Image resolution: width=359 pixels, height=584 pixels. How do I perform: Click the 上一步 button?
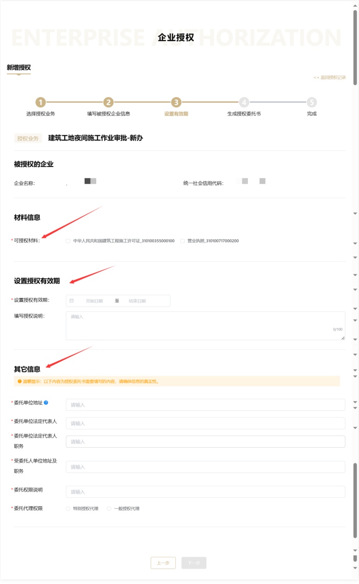163,563
